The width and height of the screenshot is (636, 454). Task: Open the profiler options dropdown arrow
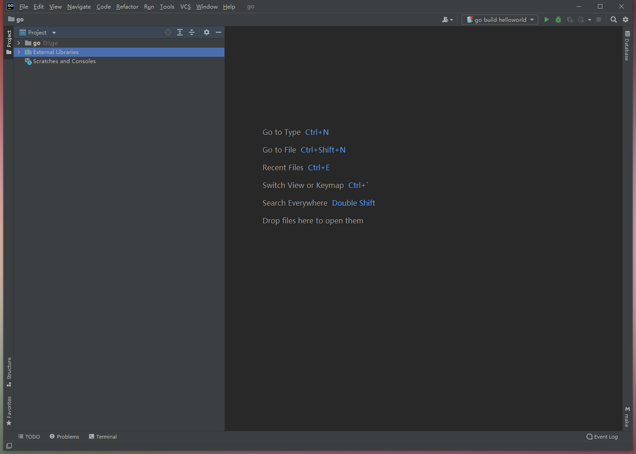tap(590, 20)
